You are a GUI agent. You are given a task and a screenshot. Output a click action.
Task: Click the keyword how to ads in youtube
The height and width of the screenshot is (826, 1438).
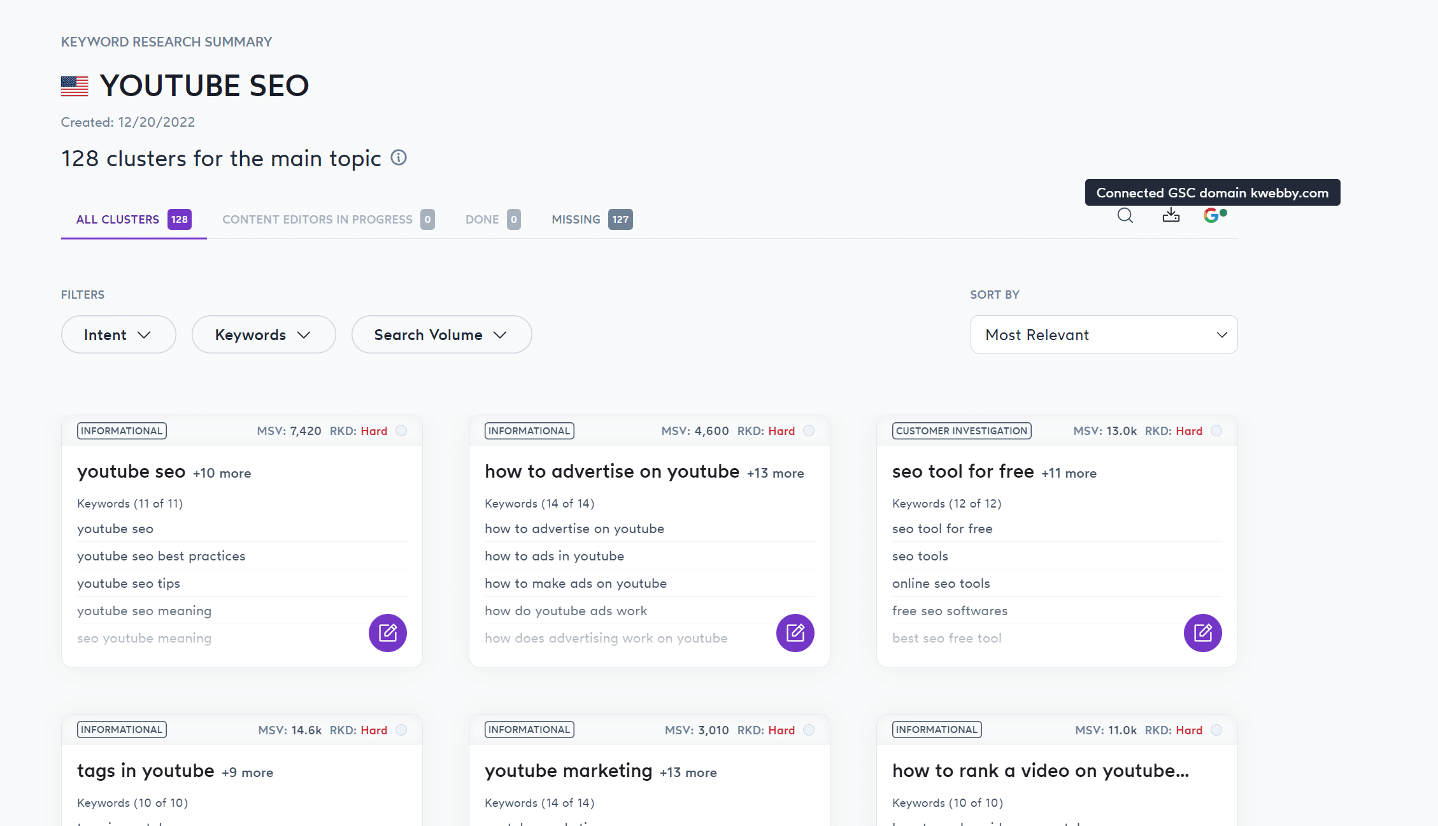554,556
